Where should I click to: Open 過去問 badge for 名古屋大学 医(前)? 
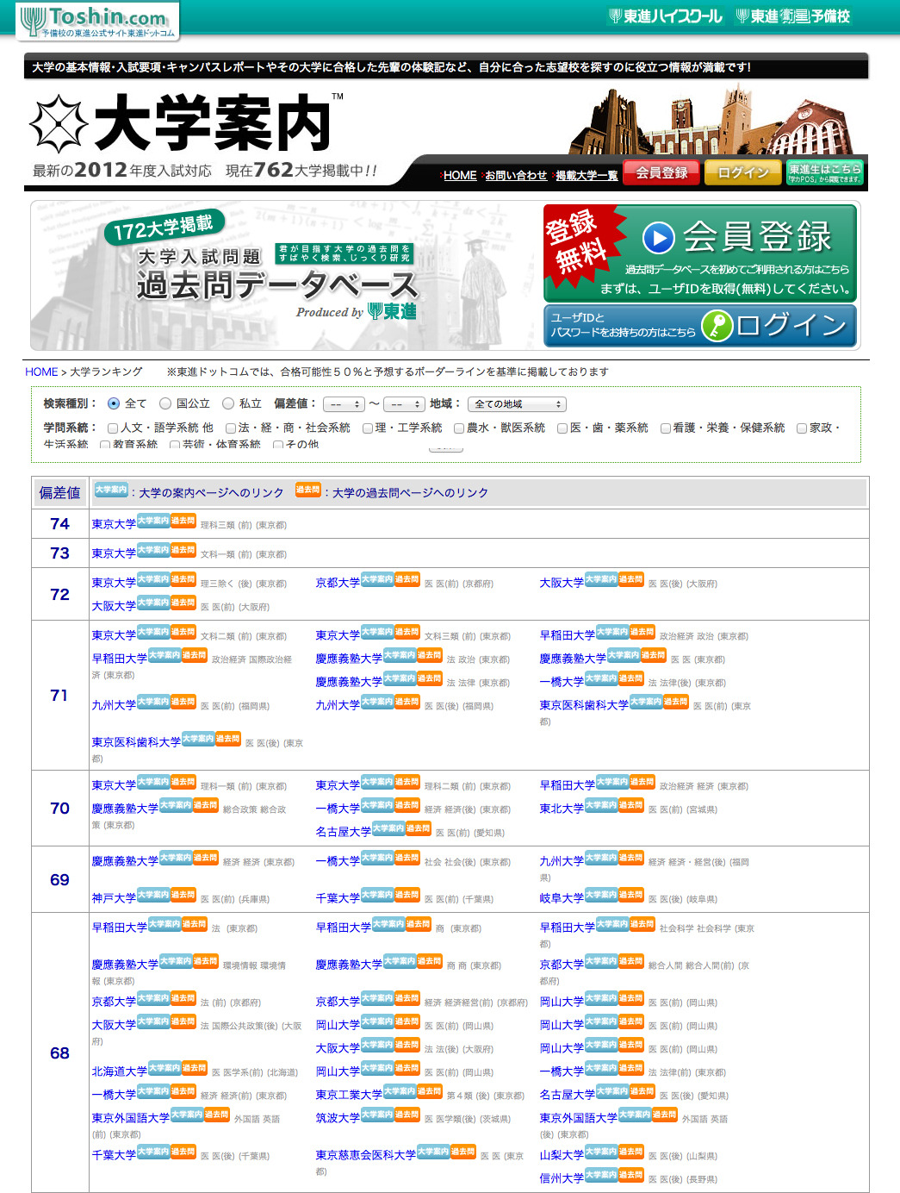(x=418, y=828)
